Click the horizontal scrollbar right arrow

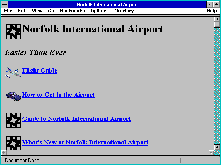click(x=211, y=153)
